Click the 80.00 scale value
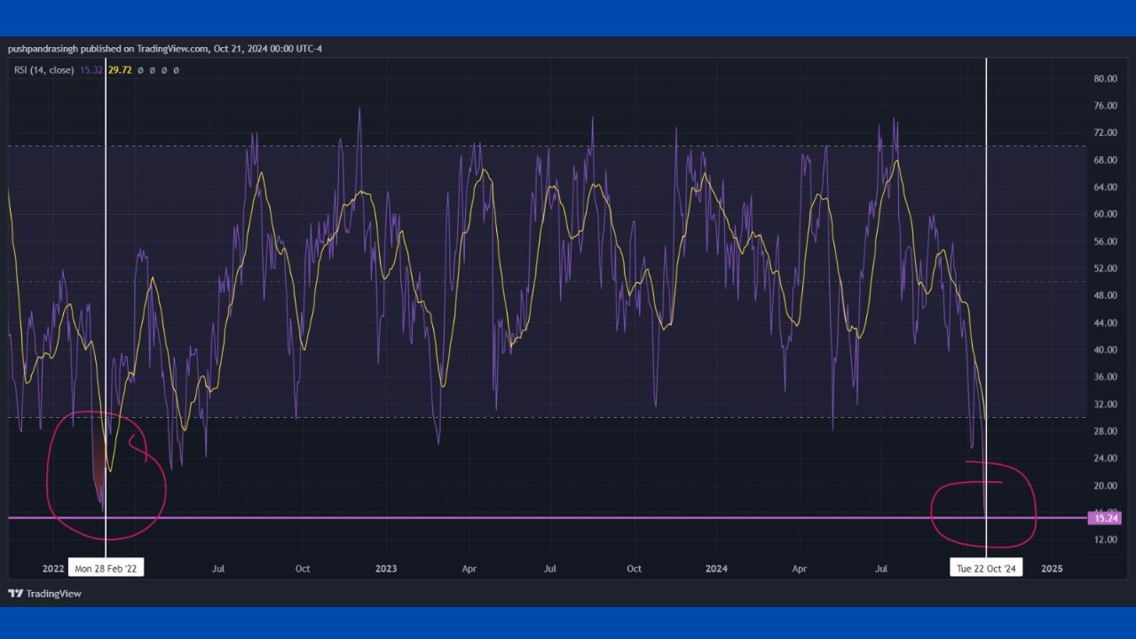Screen dimensions: 1136x639 pyautogui.click(x=1105, y=79)
